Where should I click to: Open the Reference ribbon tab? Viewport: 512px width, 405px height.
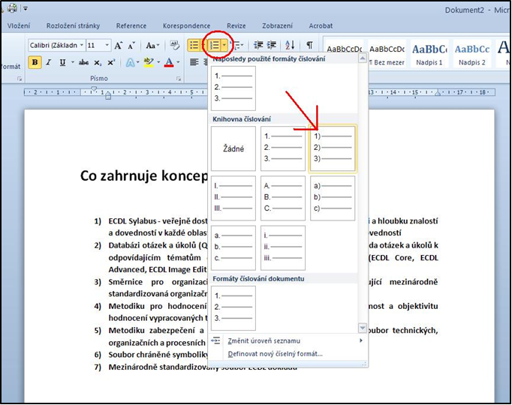[x=131, y=25]
